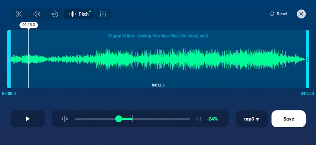Click the high pitch waveform icon

click(199, 119)
